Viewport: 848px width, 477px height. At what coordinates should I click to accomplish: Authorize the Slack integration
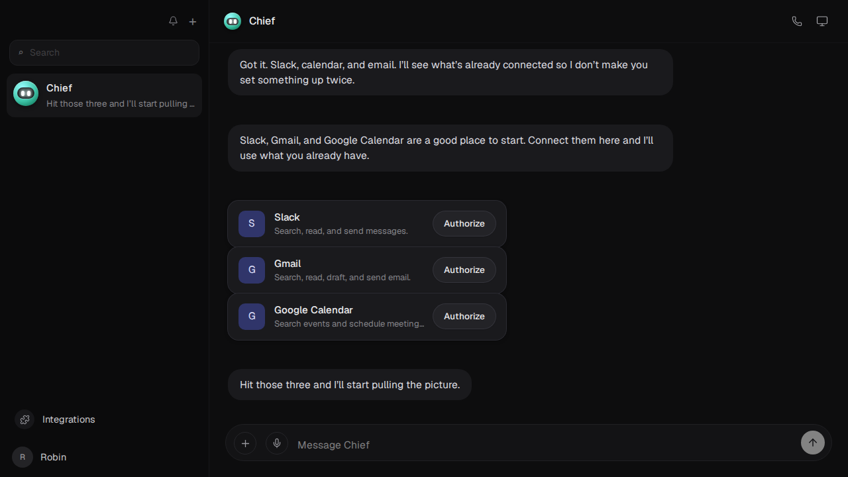(x=464, y=224)
